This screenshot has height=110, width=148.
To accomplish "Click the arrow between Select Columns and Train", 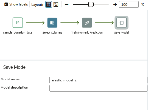I will pyautogui.click(x=70, y=23).
